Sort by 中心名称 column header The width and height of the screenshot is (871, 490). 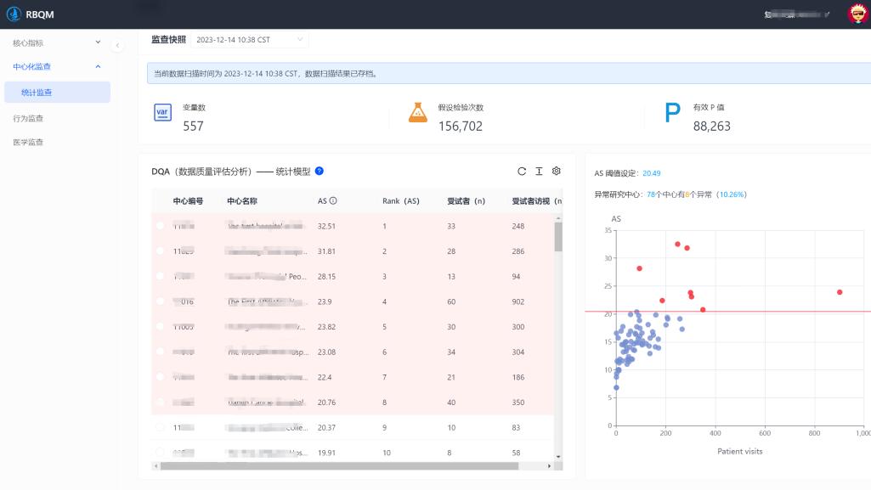(x=242, y=201)
